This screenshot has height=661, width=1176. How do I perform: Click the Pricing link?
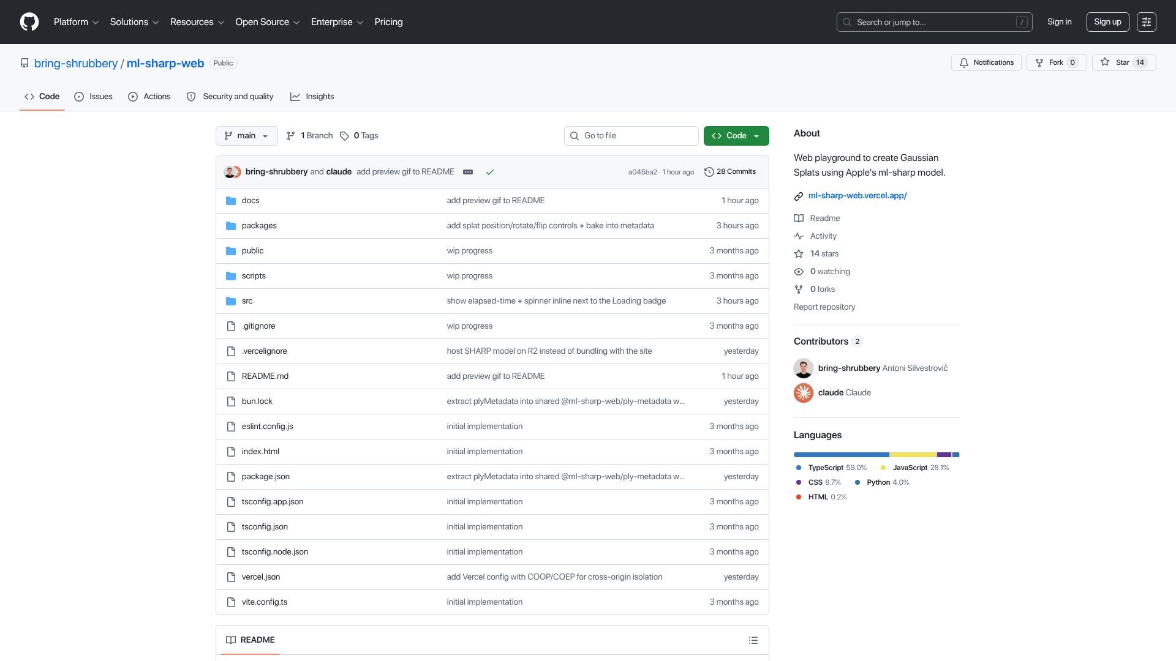coord(388,22)
